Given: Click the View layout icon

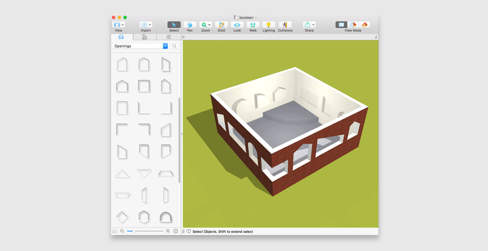Looking at the screenshot, I should [x=117, y=25].
